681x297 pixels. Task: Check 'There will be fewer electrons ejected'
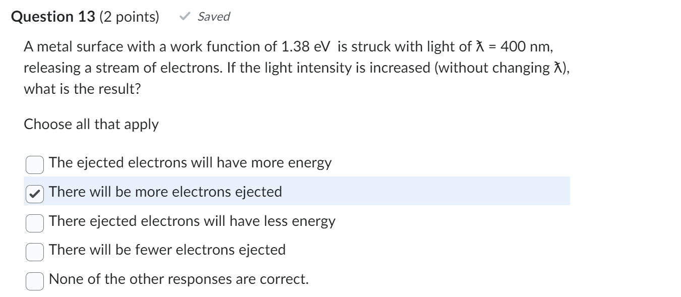tap(34, 249)
